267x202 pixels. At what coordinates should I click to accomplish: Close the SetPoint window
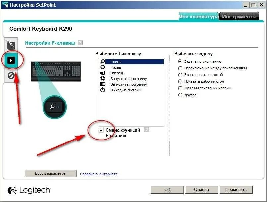[261, 5]
